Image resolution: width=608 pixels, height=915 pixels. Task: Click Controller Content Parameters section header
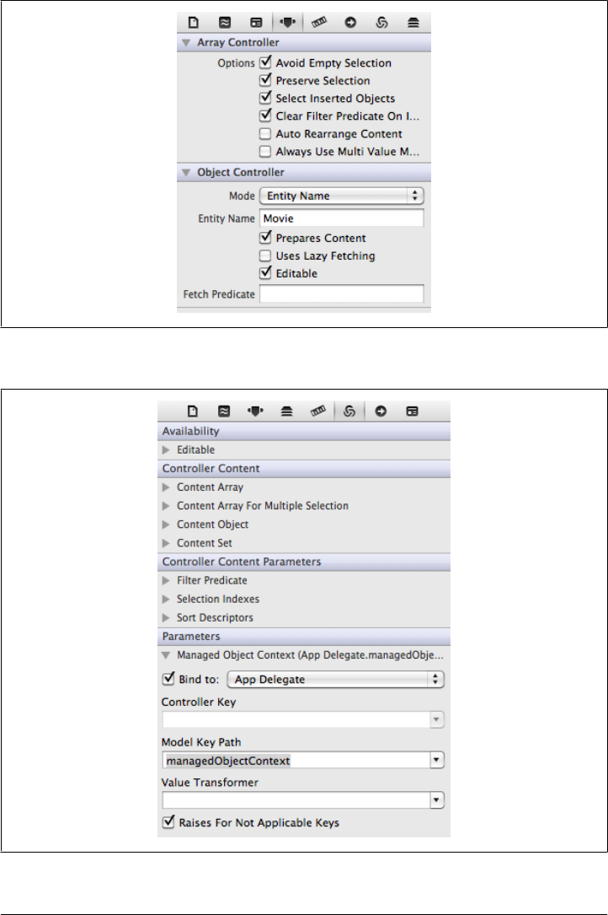click(x=304, y=562)
